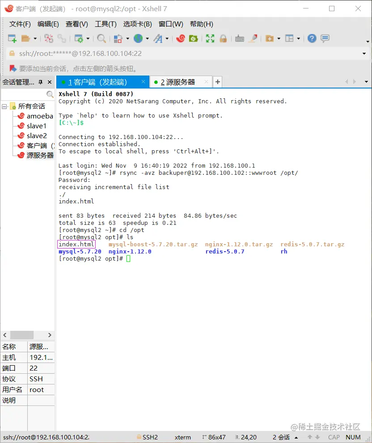The image size is (372, 443).
Task: Open the 帮助(H) menu
Action: (x=202, y=24)
